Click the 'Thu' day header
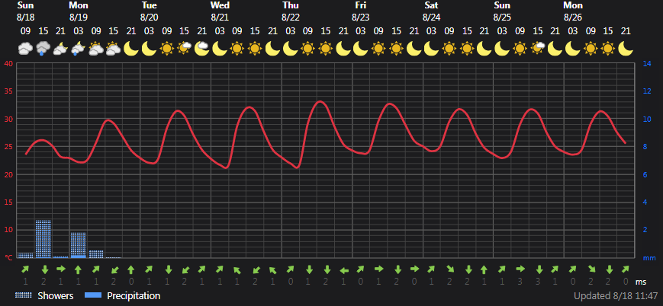 coord(291,5)
